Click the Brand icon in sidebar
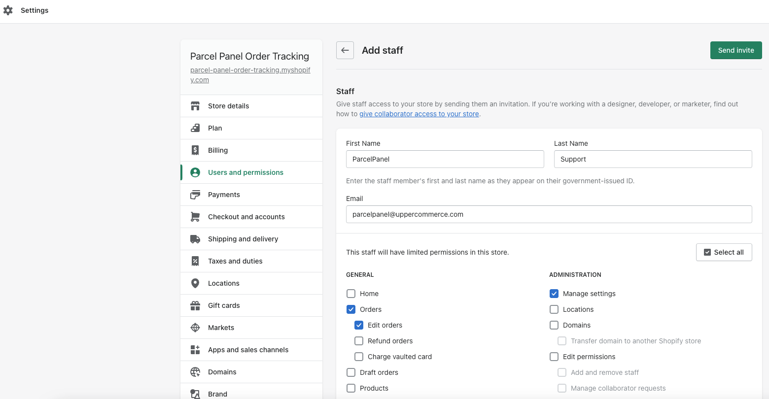769x399 pixels. (195, 394)
